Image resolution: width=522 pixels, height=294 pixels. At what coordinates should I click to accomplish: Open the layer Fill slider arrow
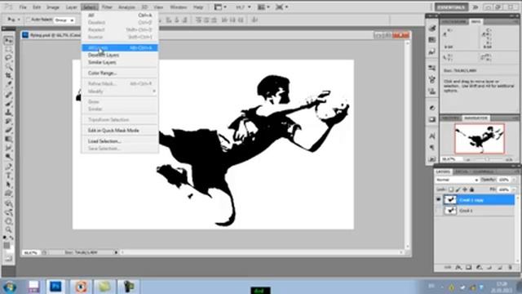(x=515, y=189)
